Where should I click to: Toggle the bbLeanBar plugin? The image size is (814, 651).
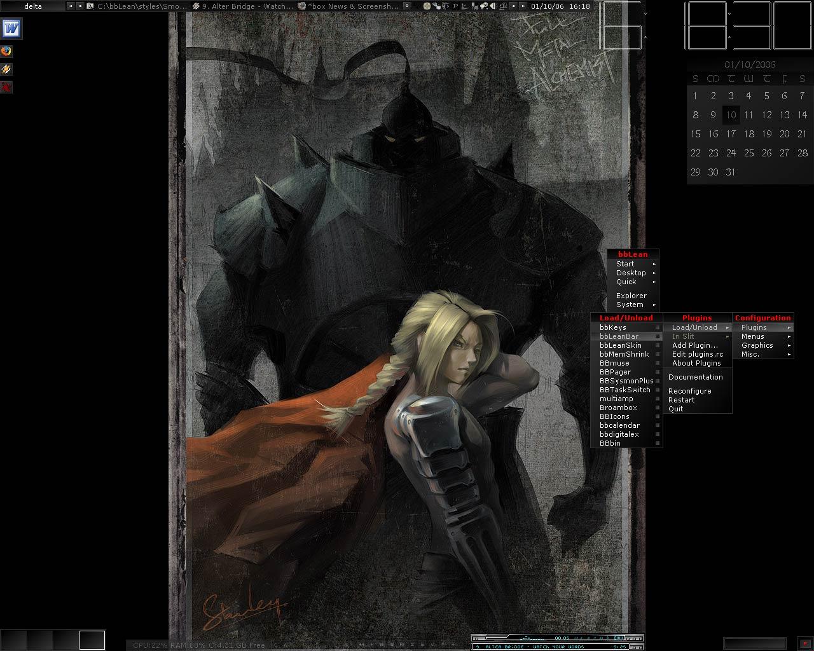point(626,336)
